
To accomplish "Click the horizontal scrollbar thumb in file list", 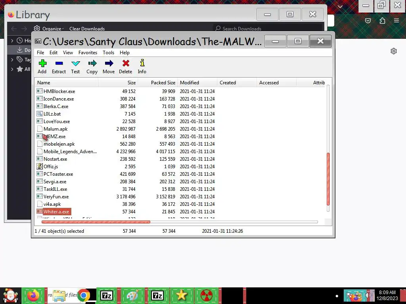I will tap(96, 222).
